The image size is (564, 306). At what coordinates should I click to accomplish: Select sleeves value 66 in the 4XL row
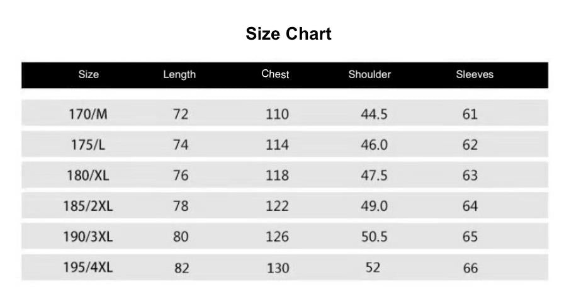pos(470,268)
